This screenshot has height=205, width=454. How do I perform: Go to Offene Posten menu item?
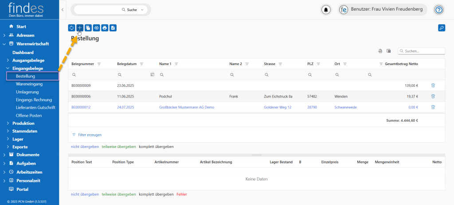(28, 115)
